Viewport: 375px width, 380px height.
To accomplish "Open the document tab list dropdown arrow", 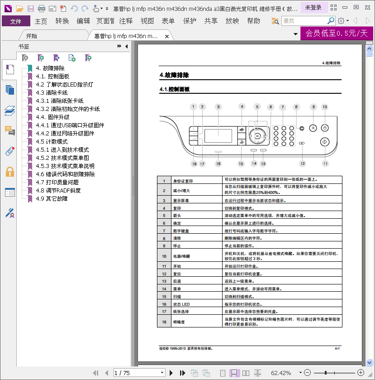I will (x=295, y=34).
